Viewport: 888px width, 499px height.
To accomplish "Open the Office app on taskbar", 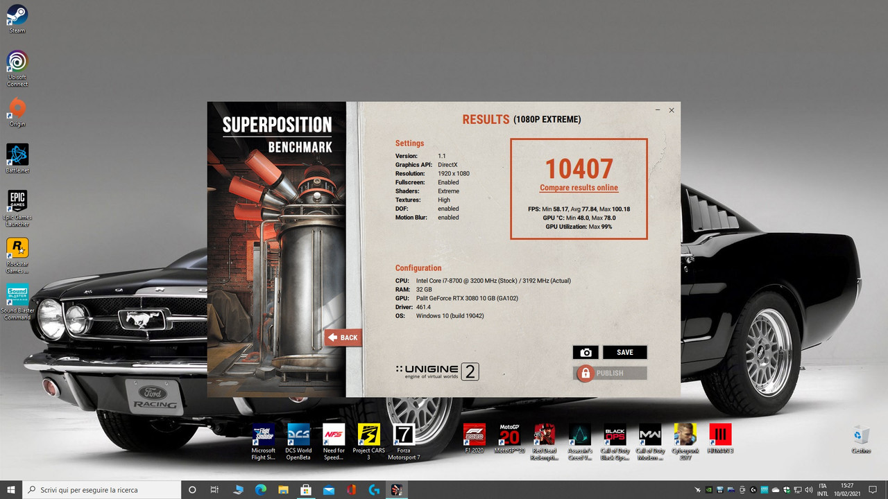I will (x=351, y=489).
